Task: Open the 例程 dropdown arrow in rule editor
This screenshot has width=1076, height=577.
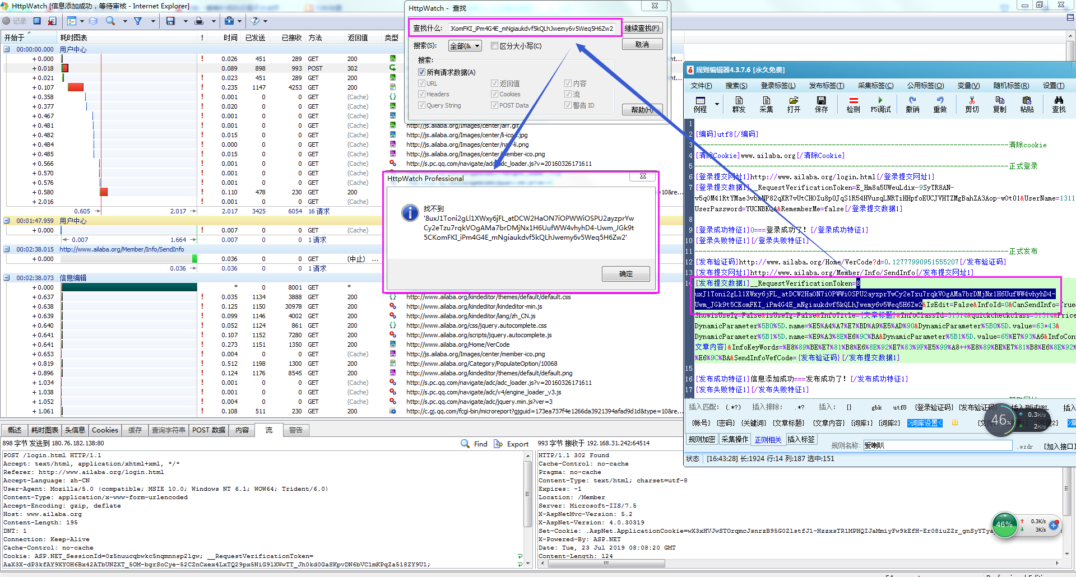Action: point(717,104)
